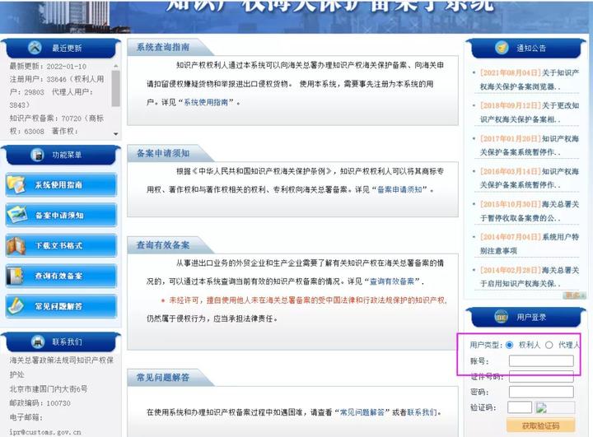Click the 联系我们 link in the bottom text
The width and height of the screenshot is (593, 437).
coord(422,412)
